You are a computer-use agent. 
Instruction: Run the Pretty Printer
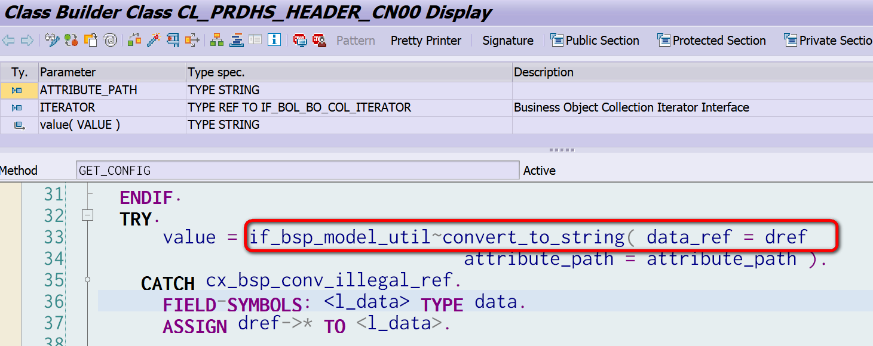point(426,41)
